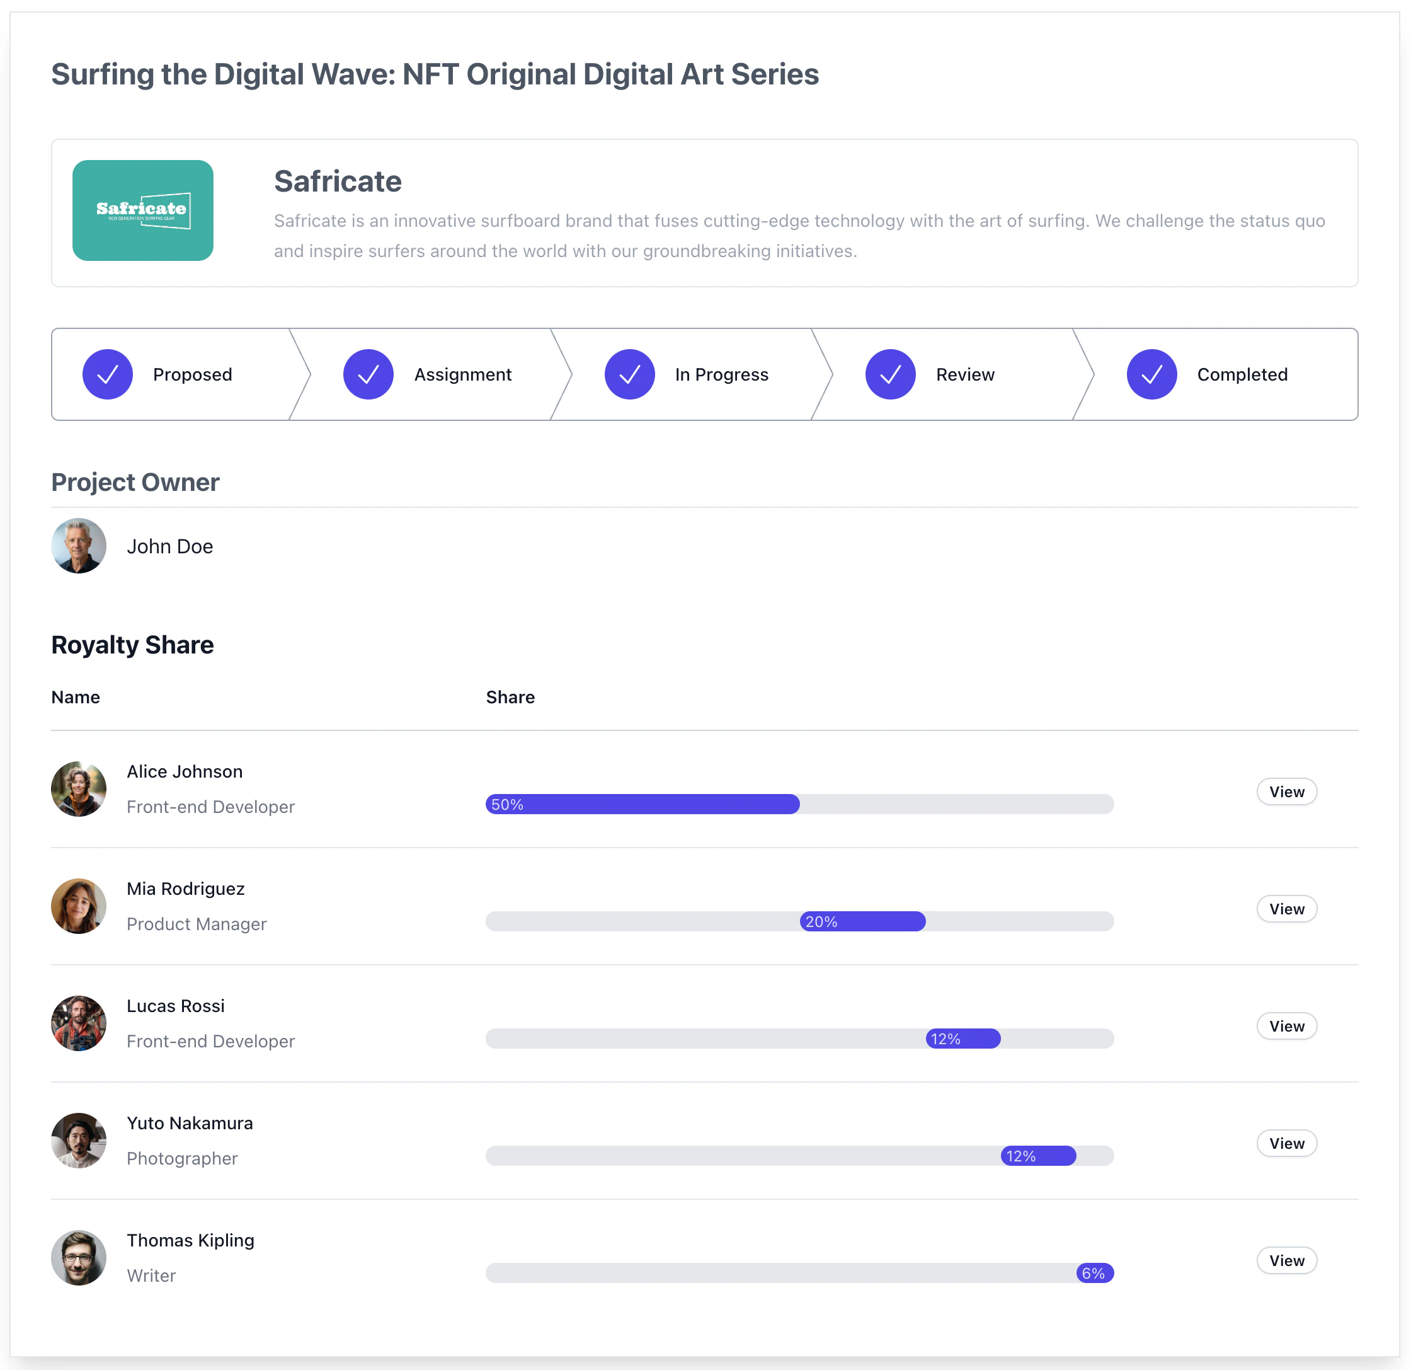Click the Proposed step checkmark icon

(107, 374)
